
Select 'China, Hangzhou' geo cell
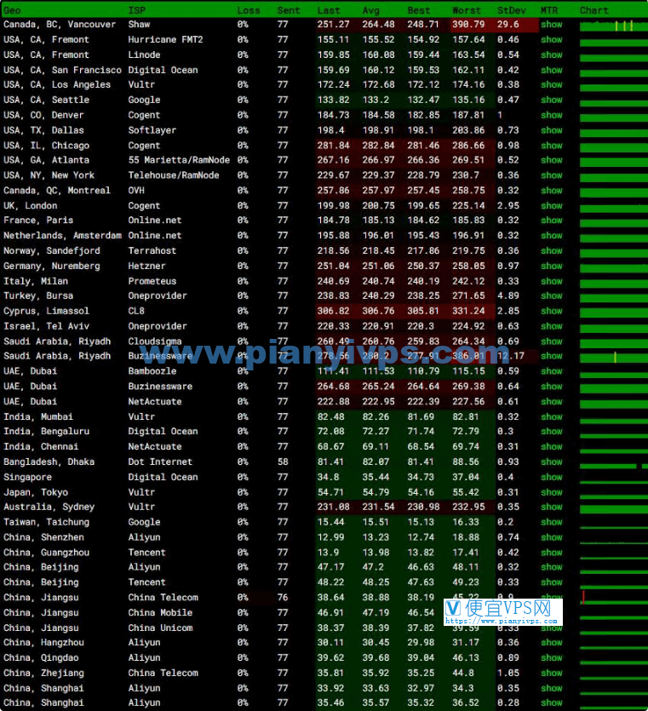tap(43, 643)
